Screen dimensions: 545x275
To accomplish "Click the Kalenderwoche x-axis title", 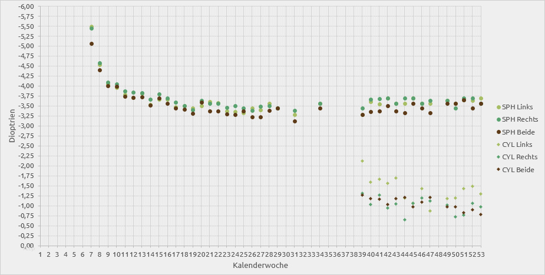I will click(x=260, y=266).
